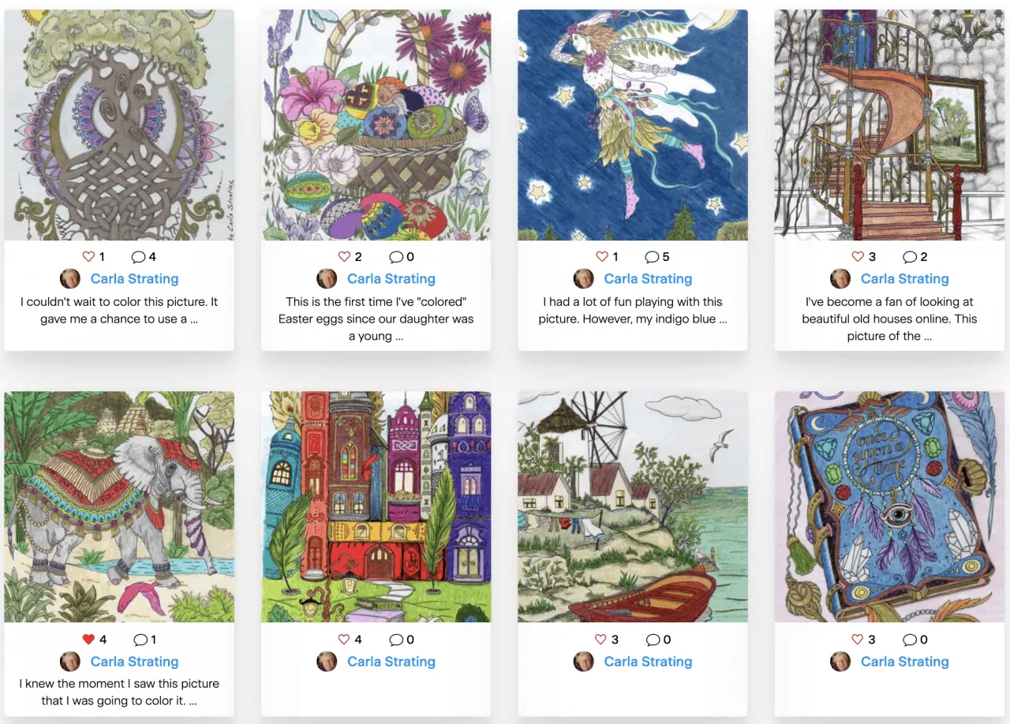Open comments on the windmill seaside picture
1010x724 pixels.
pos(653,640)
